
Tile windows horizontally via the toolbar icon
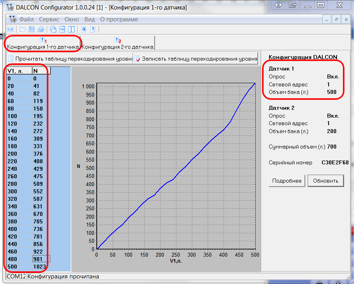point(62,29)
